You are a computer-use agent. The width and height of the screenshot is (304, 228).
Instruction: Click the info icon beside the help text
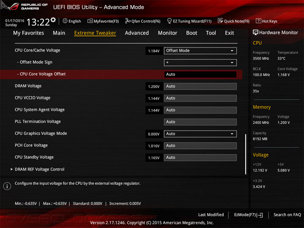(x=7, y=186)
